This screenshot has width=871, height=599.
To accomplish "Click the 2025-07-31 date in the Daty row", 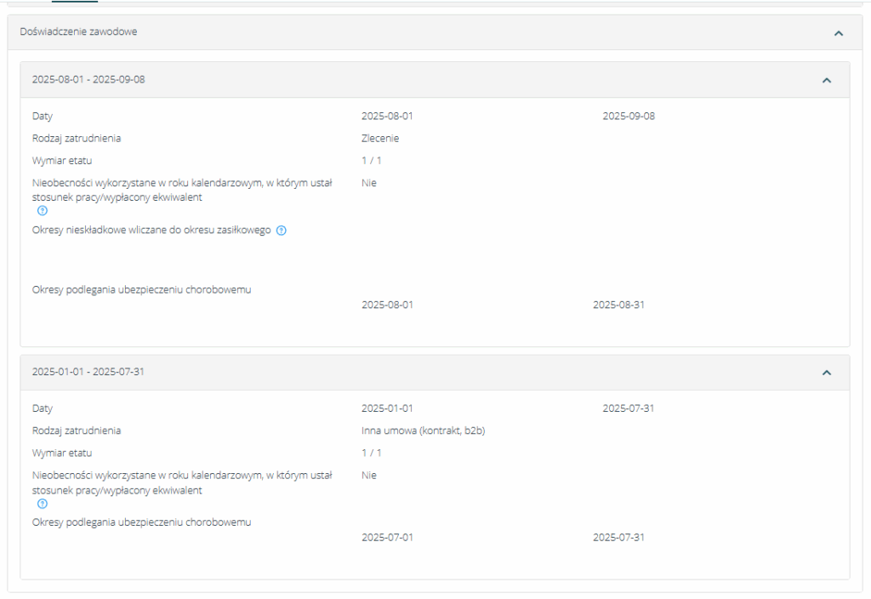I will (628, 409).
